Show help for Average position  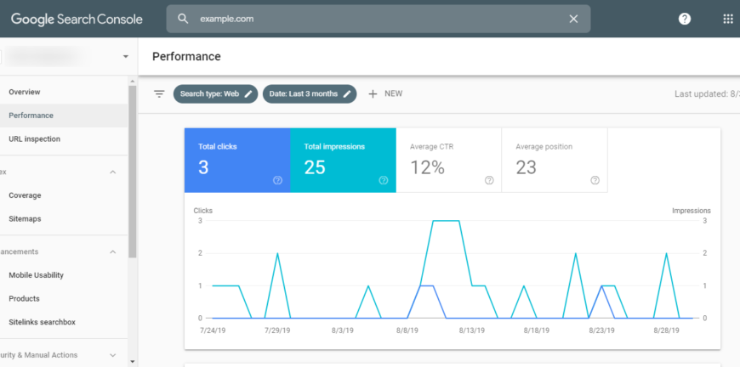click(x=595, y=180)
